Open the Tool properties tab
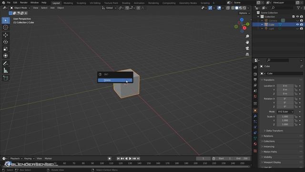The height and width of the screenshot is (172, 305). 255,67
